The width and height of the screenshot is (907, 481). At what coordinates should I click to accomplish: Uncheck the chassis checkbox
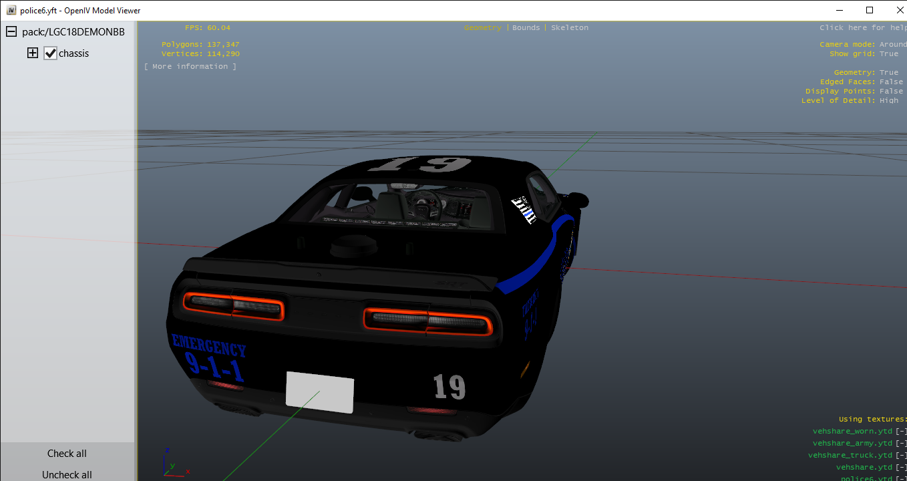pyautogui.click(x=50, y=53)
